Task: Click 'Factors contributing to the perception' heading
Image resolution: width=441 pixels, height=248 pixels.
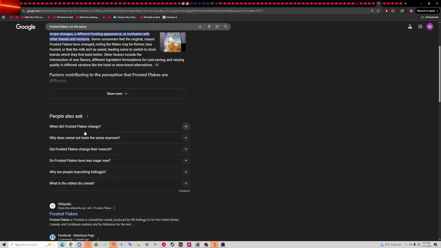Action: pos(109,78)
